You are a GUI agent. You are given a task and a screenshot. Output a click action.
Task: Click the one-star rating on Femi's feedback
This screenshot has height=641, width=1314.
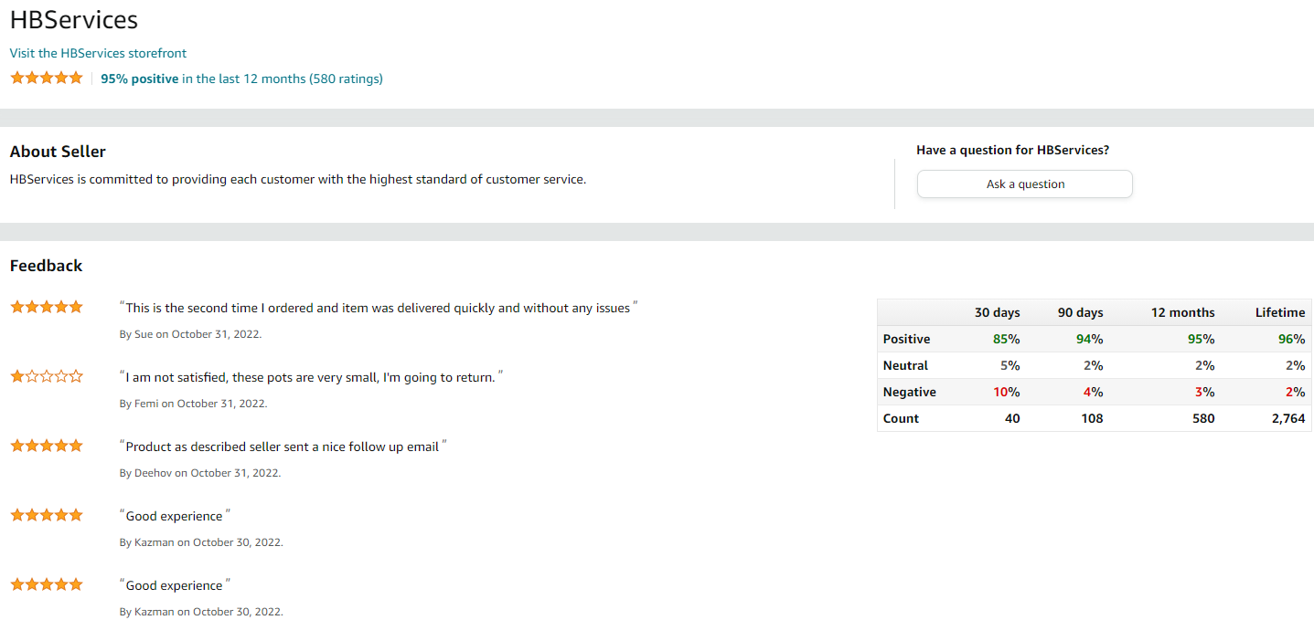[x=47, y=376]
